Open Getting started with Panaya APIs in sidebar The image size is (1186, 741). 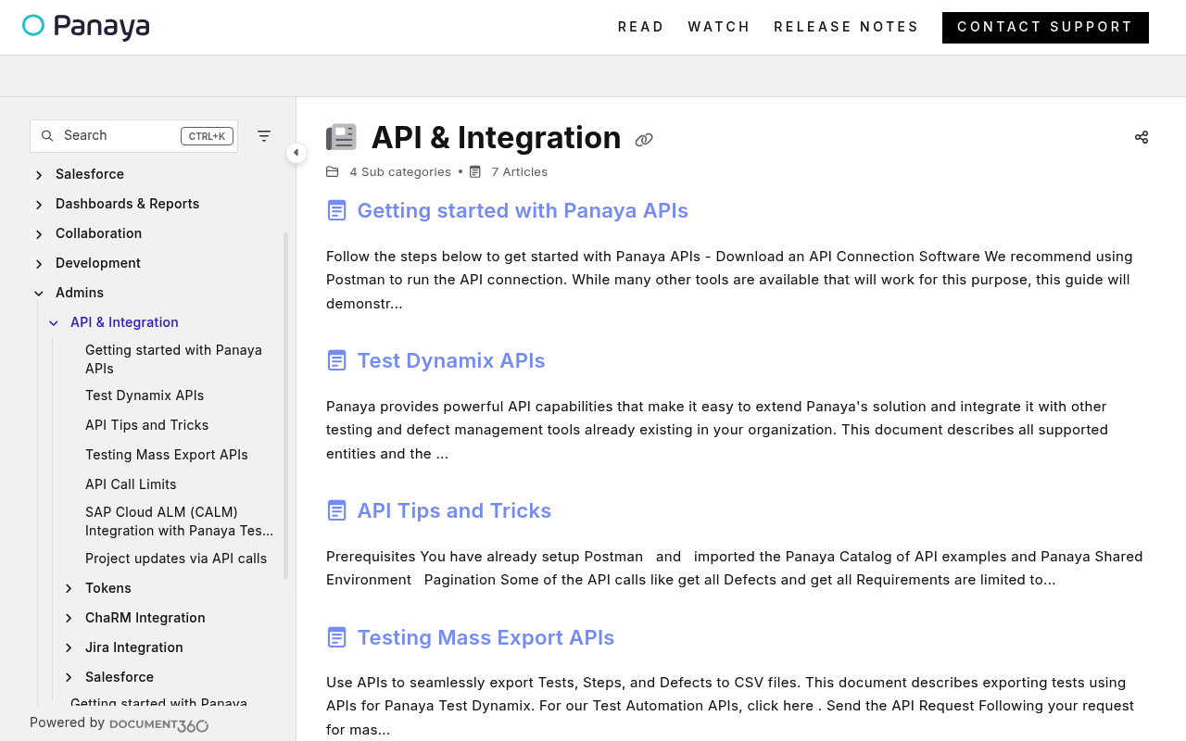(173, 359)
